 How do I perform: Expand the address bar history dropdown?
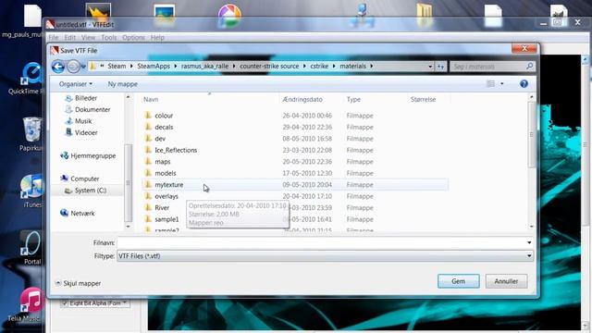pos(430,67)
